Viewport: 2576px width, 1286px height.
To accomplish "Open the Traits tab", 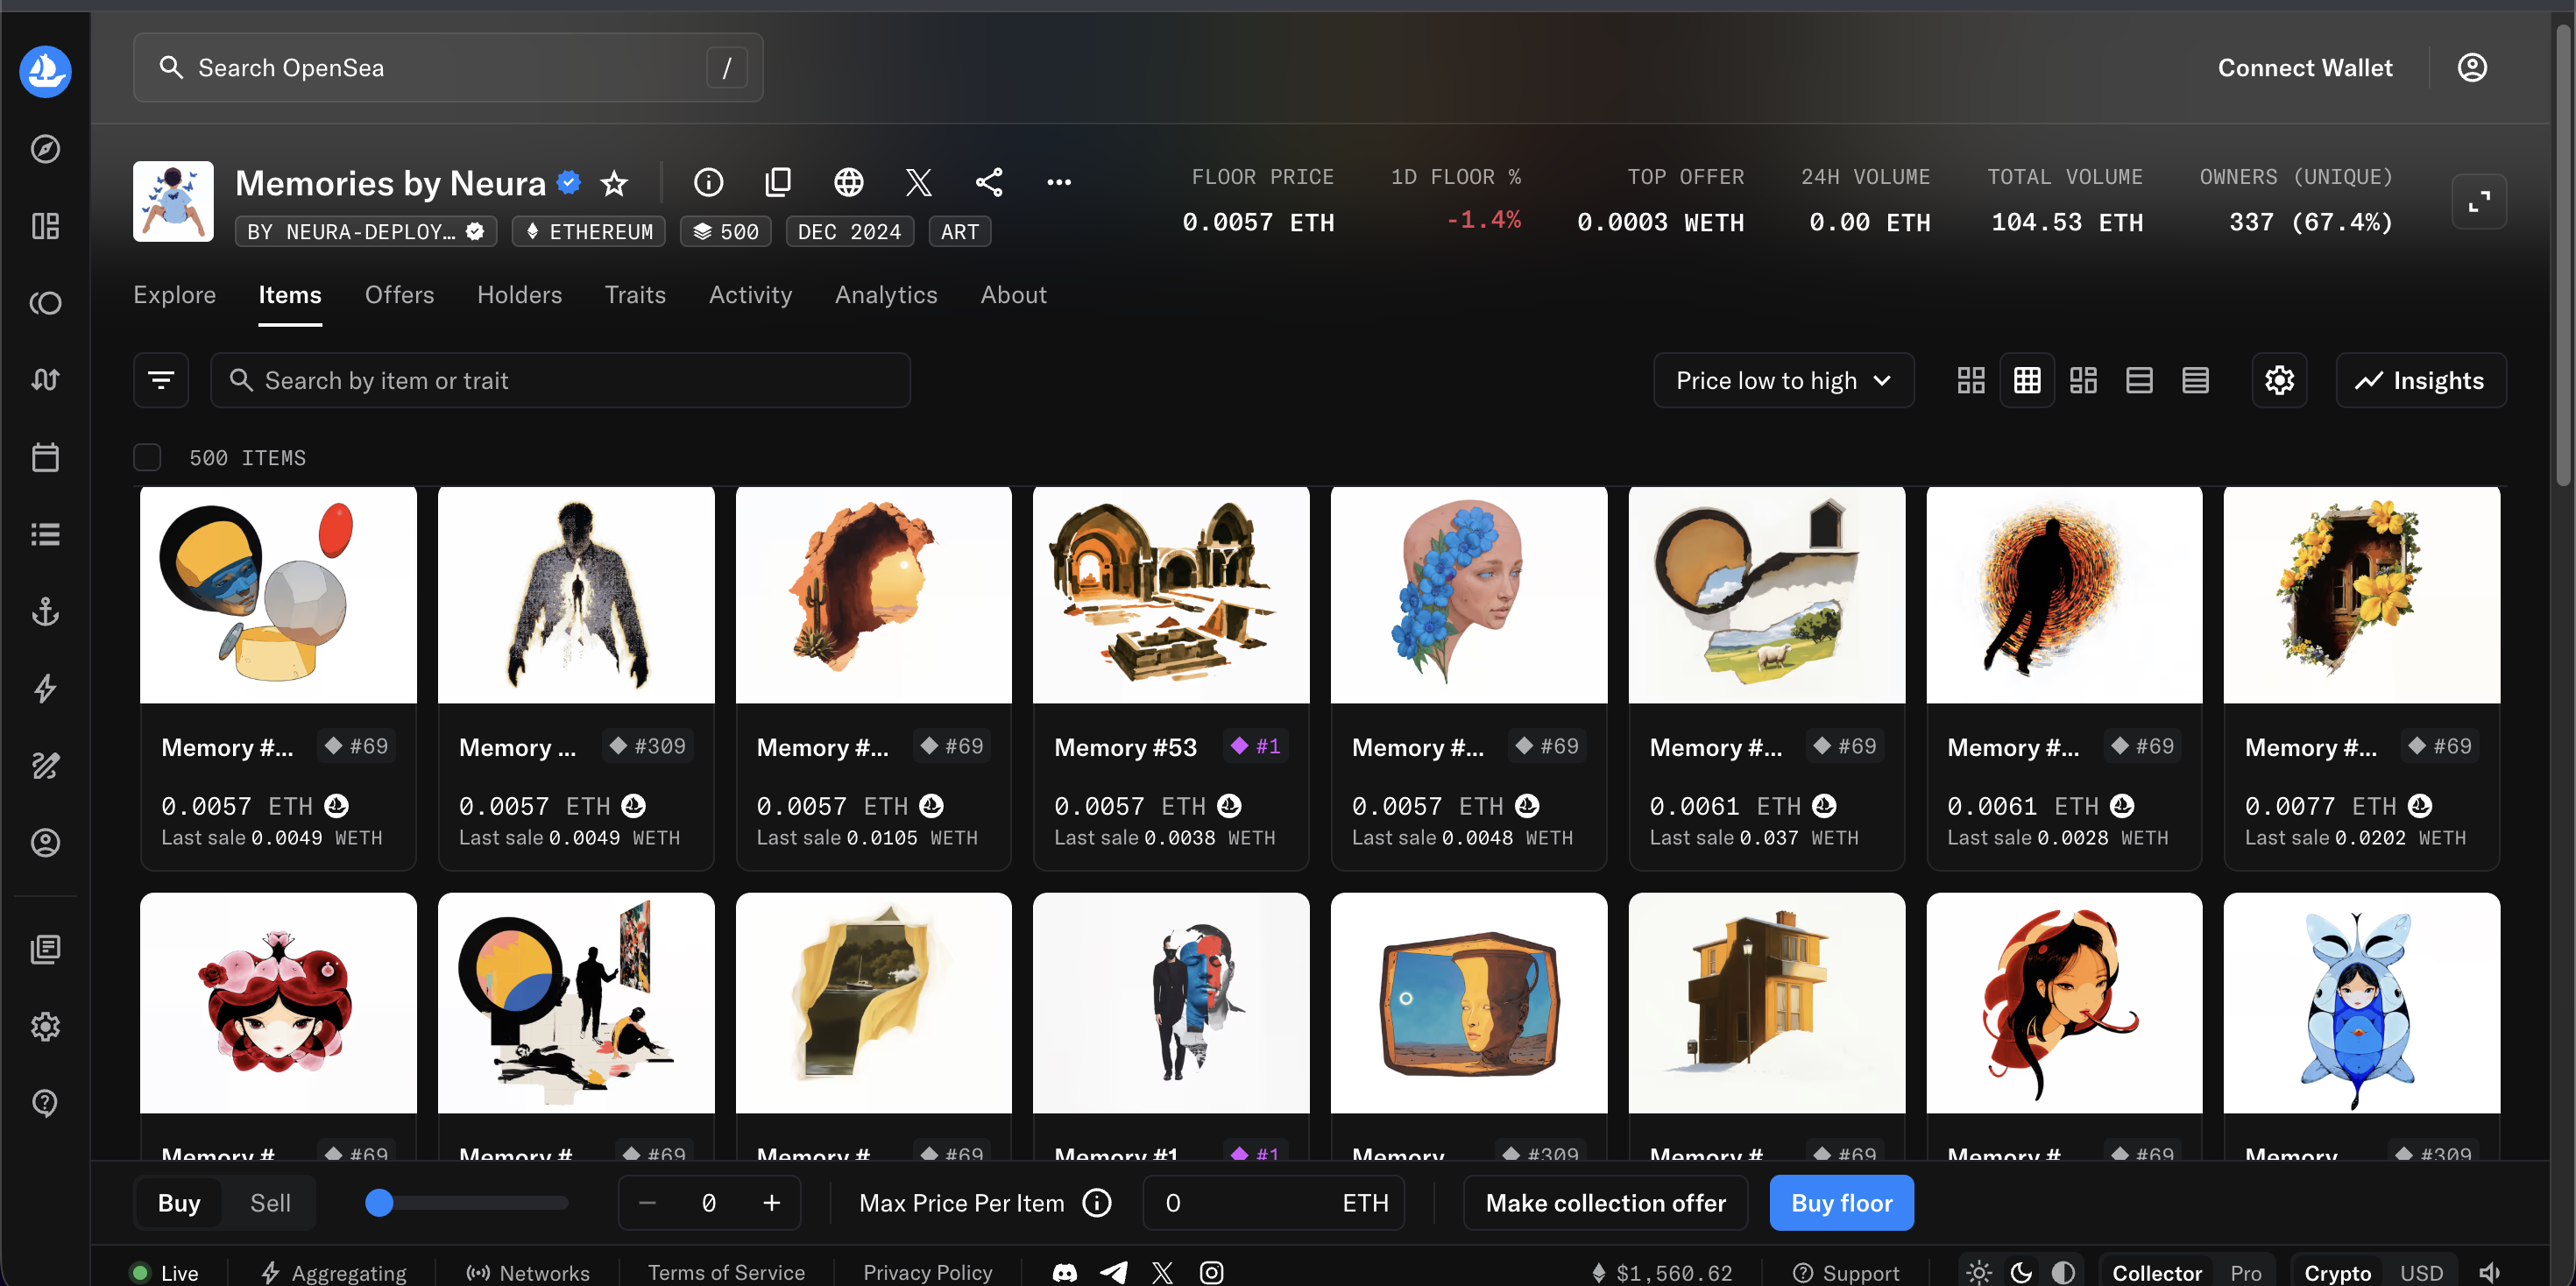I will pyautogui.click(x=635, y=295).
